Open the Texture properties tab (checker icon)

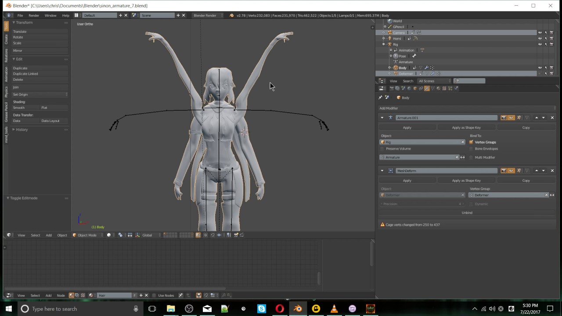click(444, 88)
